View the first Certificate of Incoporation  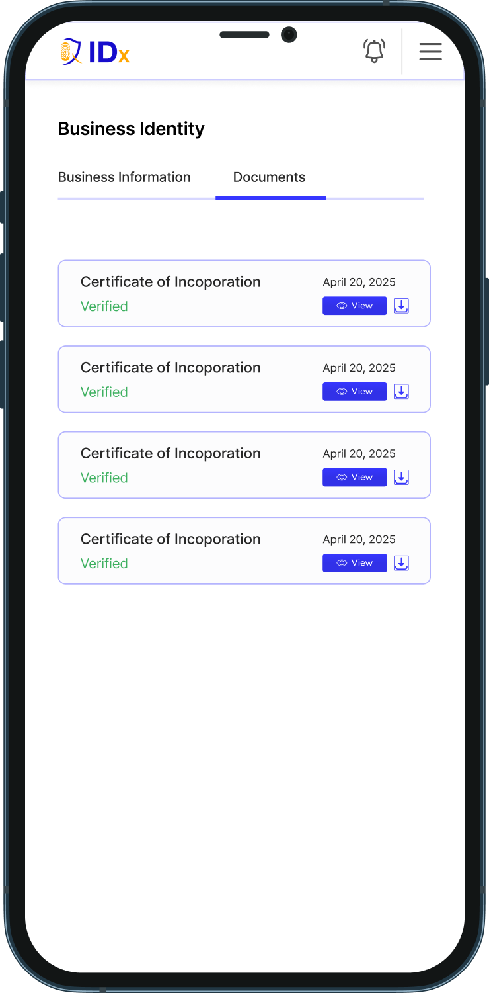click(354, 306)
